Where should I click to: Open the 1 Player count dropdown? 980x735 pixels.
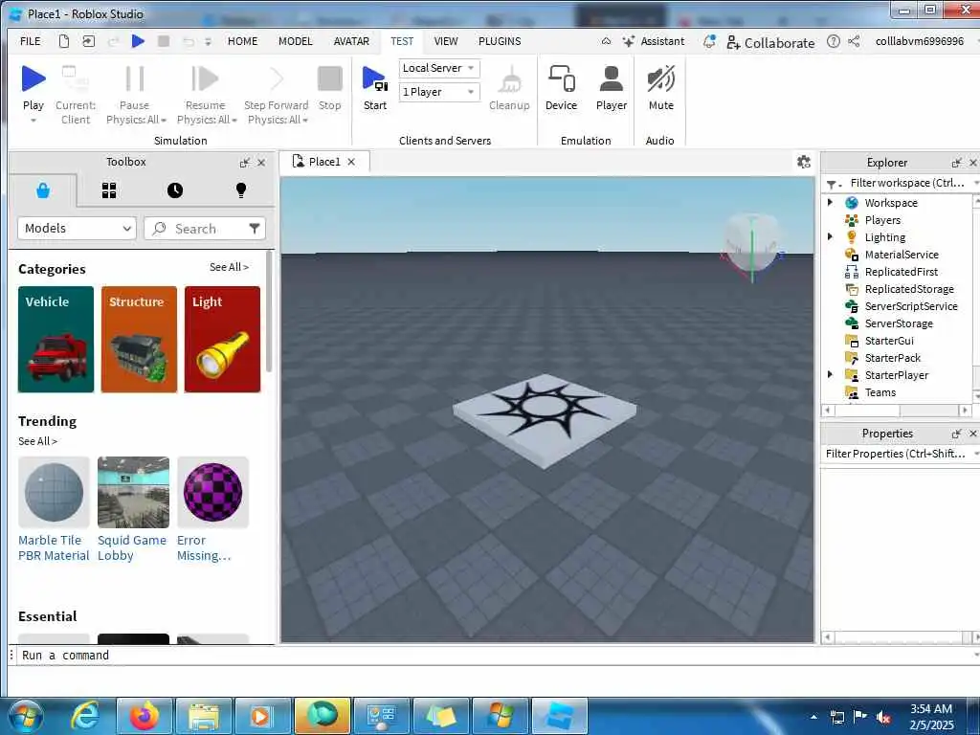point(438,92)
